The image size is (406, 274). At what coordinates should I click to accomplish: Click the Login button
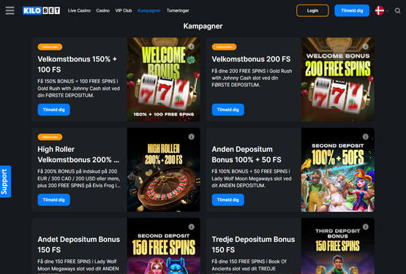click(312, 11)
